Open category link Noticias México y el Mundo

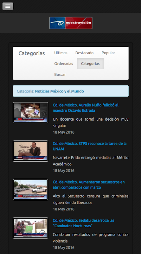point(59,91)
